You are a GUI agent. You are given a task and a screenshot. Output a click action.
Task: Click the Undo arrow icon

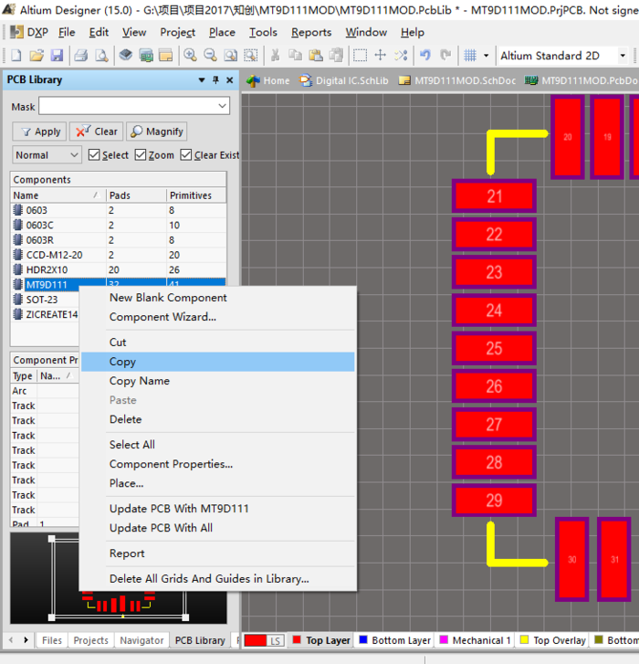424,56
